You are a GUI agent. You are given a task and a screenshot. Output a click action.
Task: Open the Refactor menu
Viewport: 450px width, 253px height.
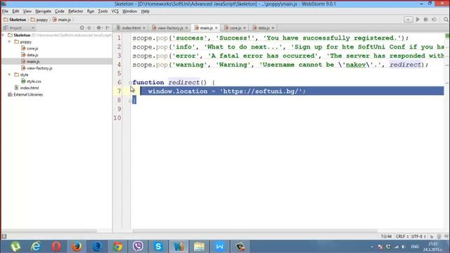[75, 11]
